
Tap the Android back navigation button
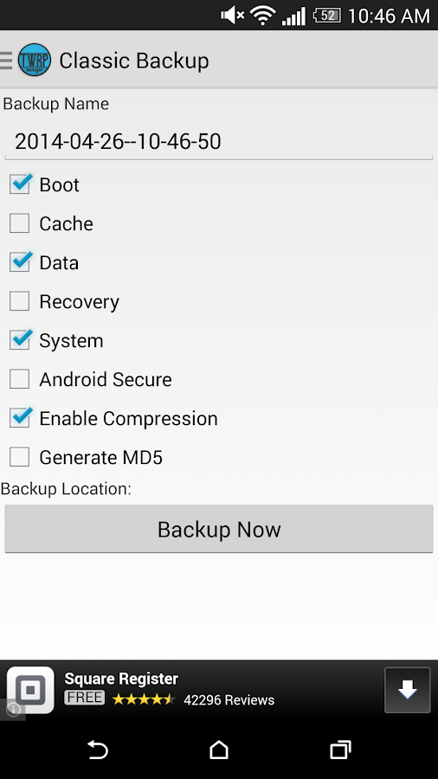97,750
